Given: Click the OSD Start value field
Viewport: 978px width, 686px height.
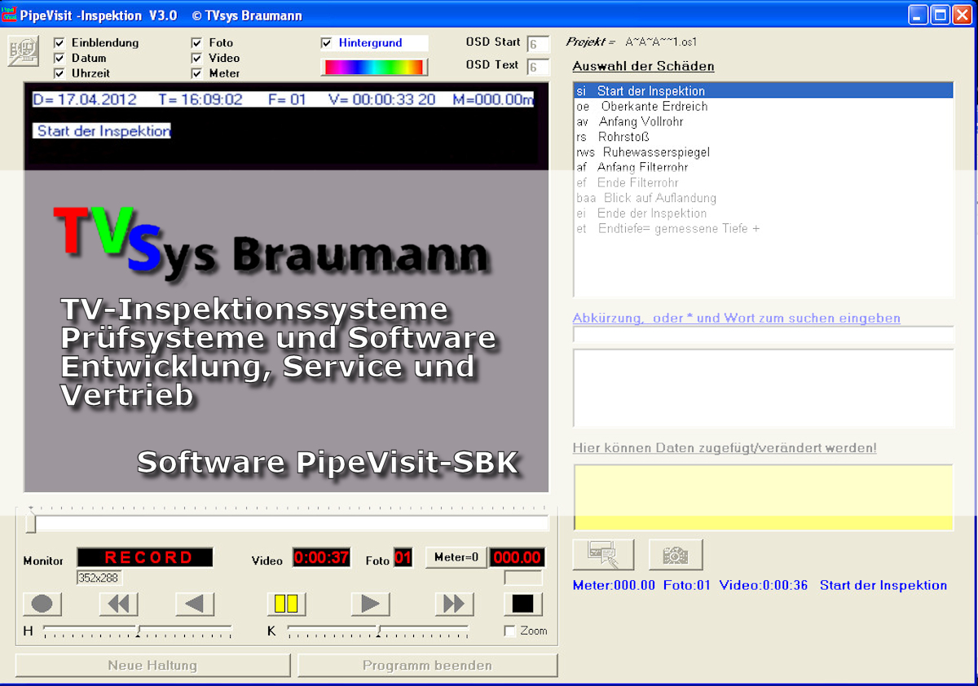Looking at the screenshot, I should point(538,45).
